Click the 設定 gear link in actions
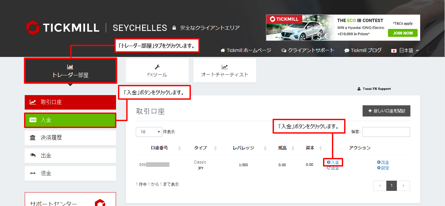The image size is (445, 206). click(x=383, y=168)
